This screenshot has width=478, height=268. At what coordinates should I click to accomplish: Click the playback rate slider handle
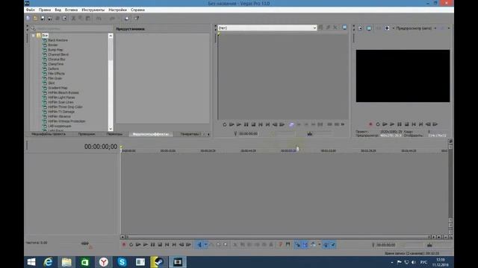point(84,243)
